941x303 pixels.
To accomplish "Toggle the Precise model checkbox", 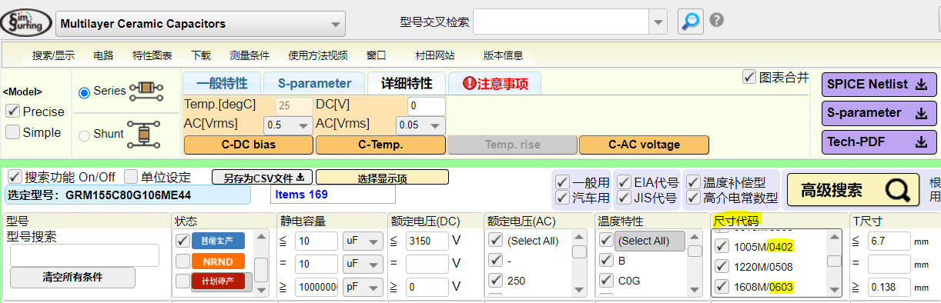I will [12, 112].
